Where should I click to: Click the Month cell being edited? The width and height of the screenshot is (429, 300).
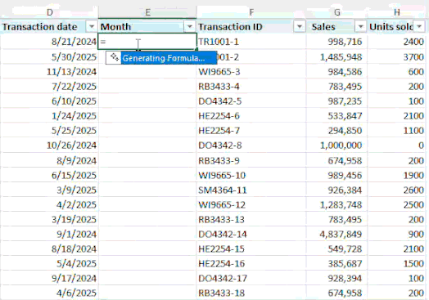click(x=147, y=42)
